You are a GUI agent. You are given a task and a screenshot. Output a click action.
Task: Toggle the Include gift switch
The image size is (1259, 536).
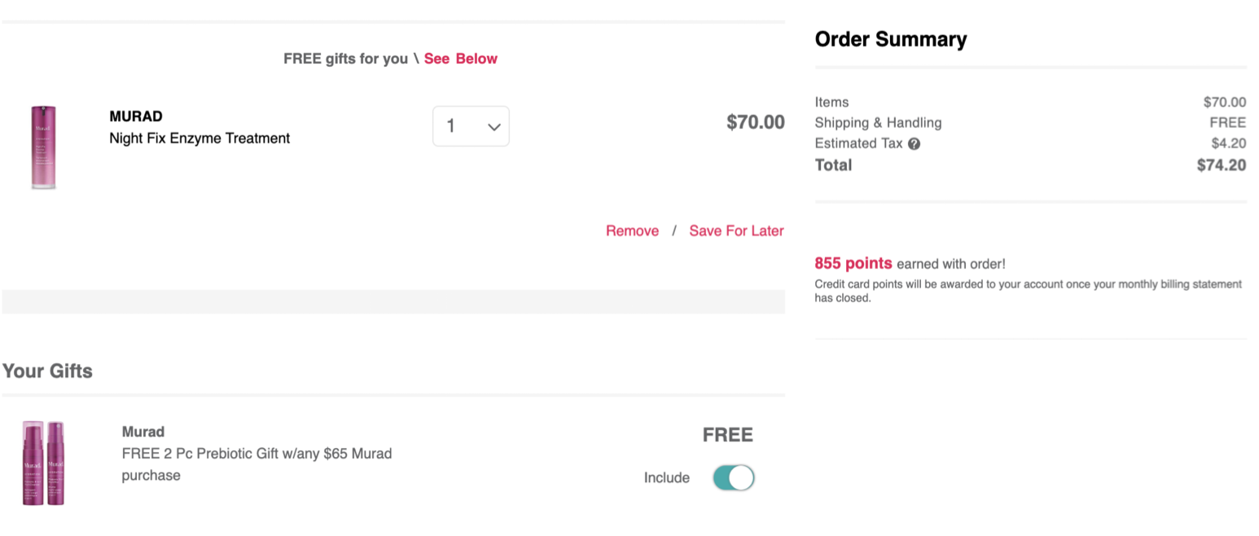pyautogui.click(x=734, y=477)
